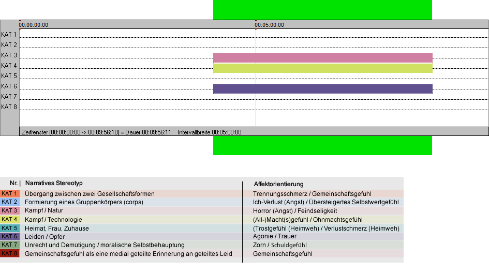Click the Zeitfenster duration status text

(x=96, y=132)
